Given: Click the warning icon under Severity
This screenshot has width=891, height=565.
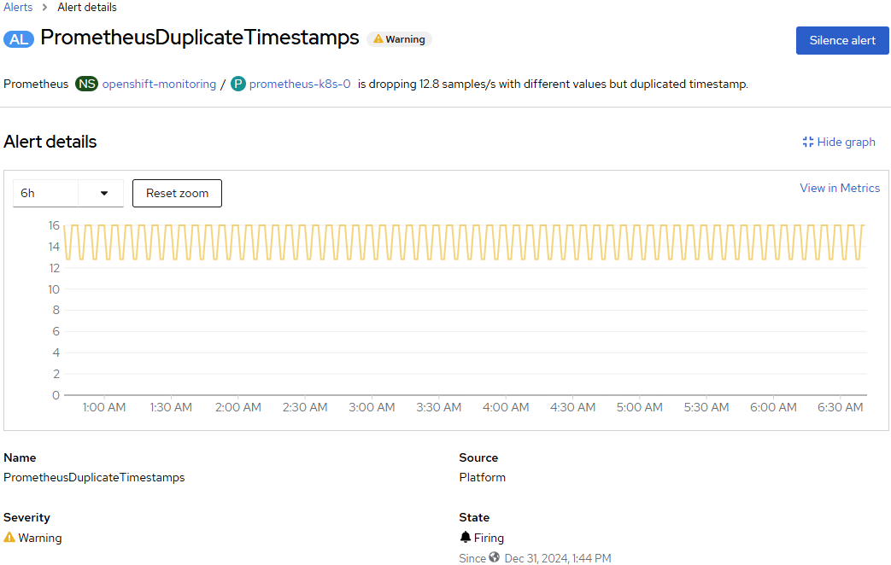Looking at the screenshot, I should pyautogui.click(x=9, y=537).
